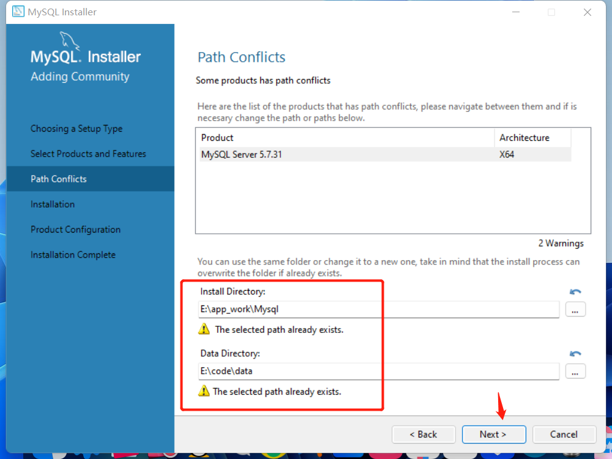The height and width of the screenshot is (459, 612).
Task: Click the MySQL dolphin logo
Action: point(70,40)
